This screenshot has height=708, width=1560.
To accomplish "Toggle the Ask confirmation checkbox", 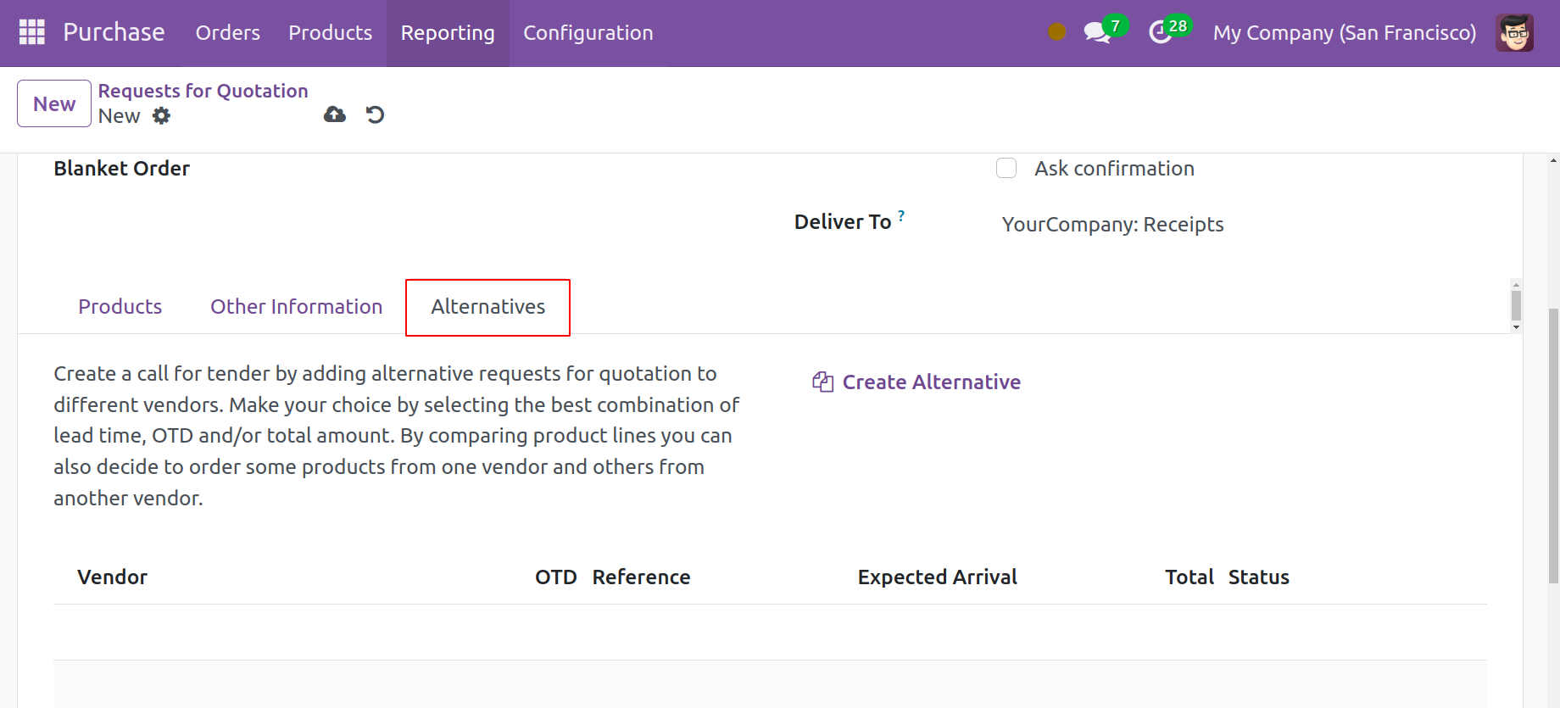I will point(1006,168).
